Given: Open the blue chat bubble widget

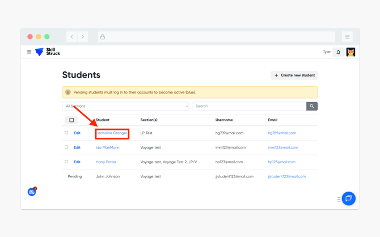Looking at the screenshot, I should pyautogui.click(x=348, y=198).
